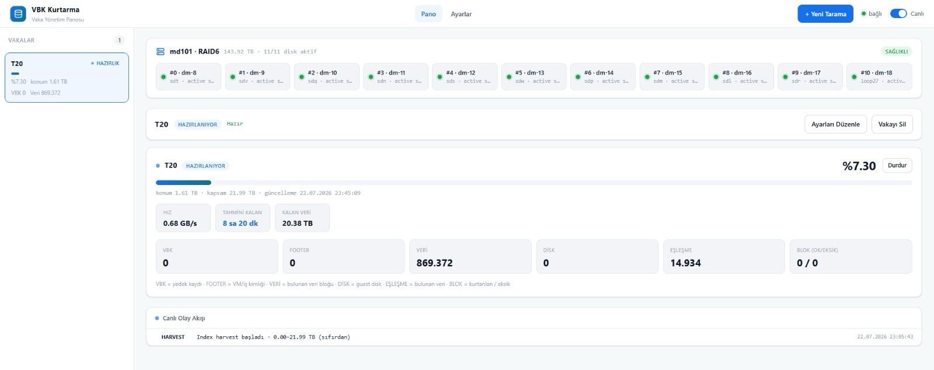The width and height of the screenshot is (934, 370).
Task: Click the HAZIRLIK badge in sidebar card
Action: point(105,63)
